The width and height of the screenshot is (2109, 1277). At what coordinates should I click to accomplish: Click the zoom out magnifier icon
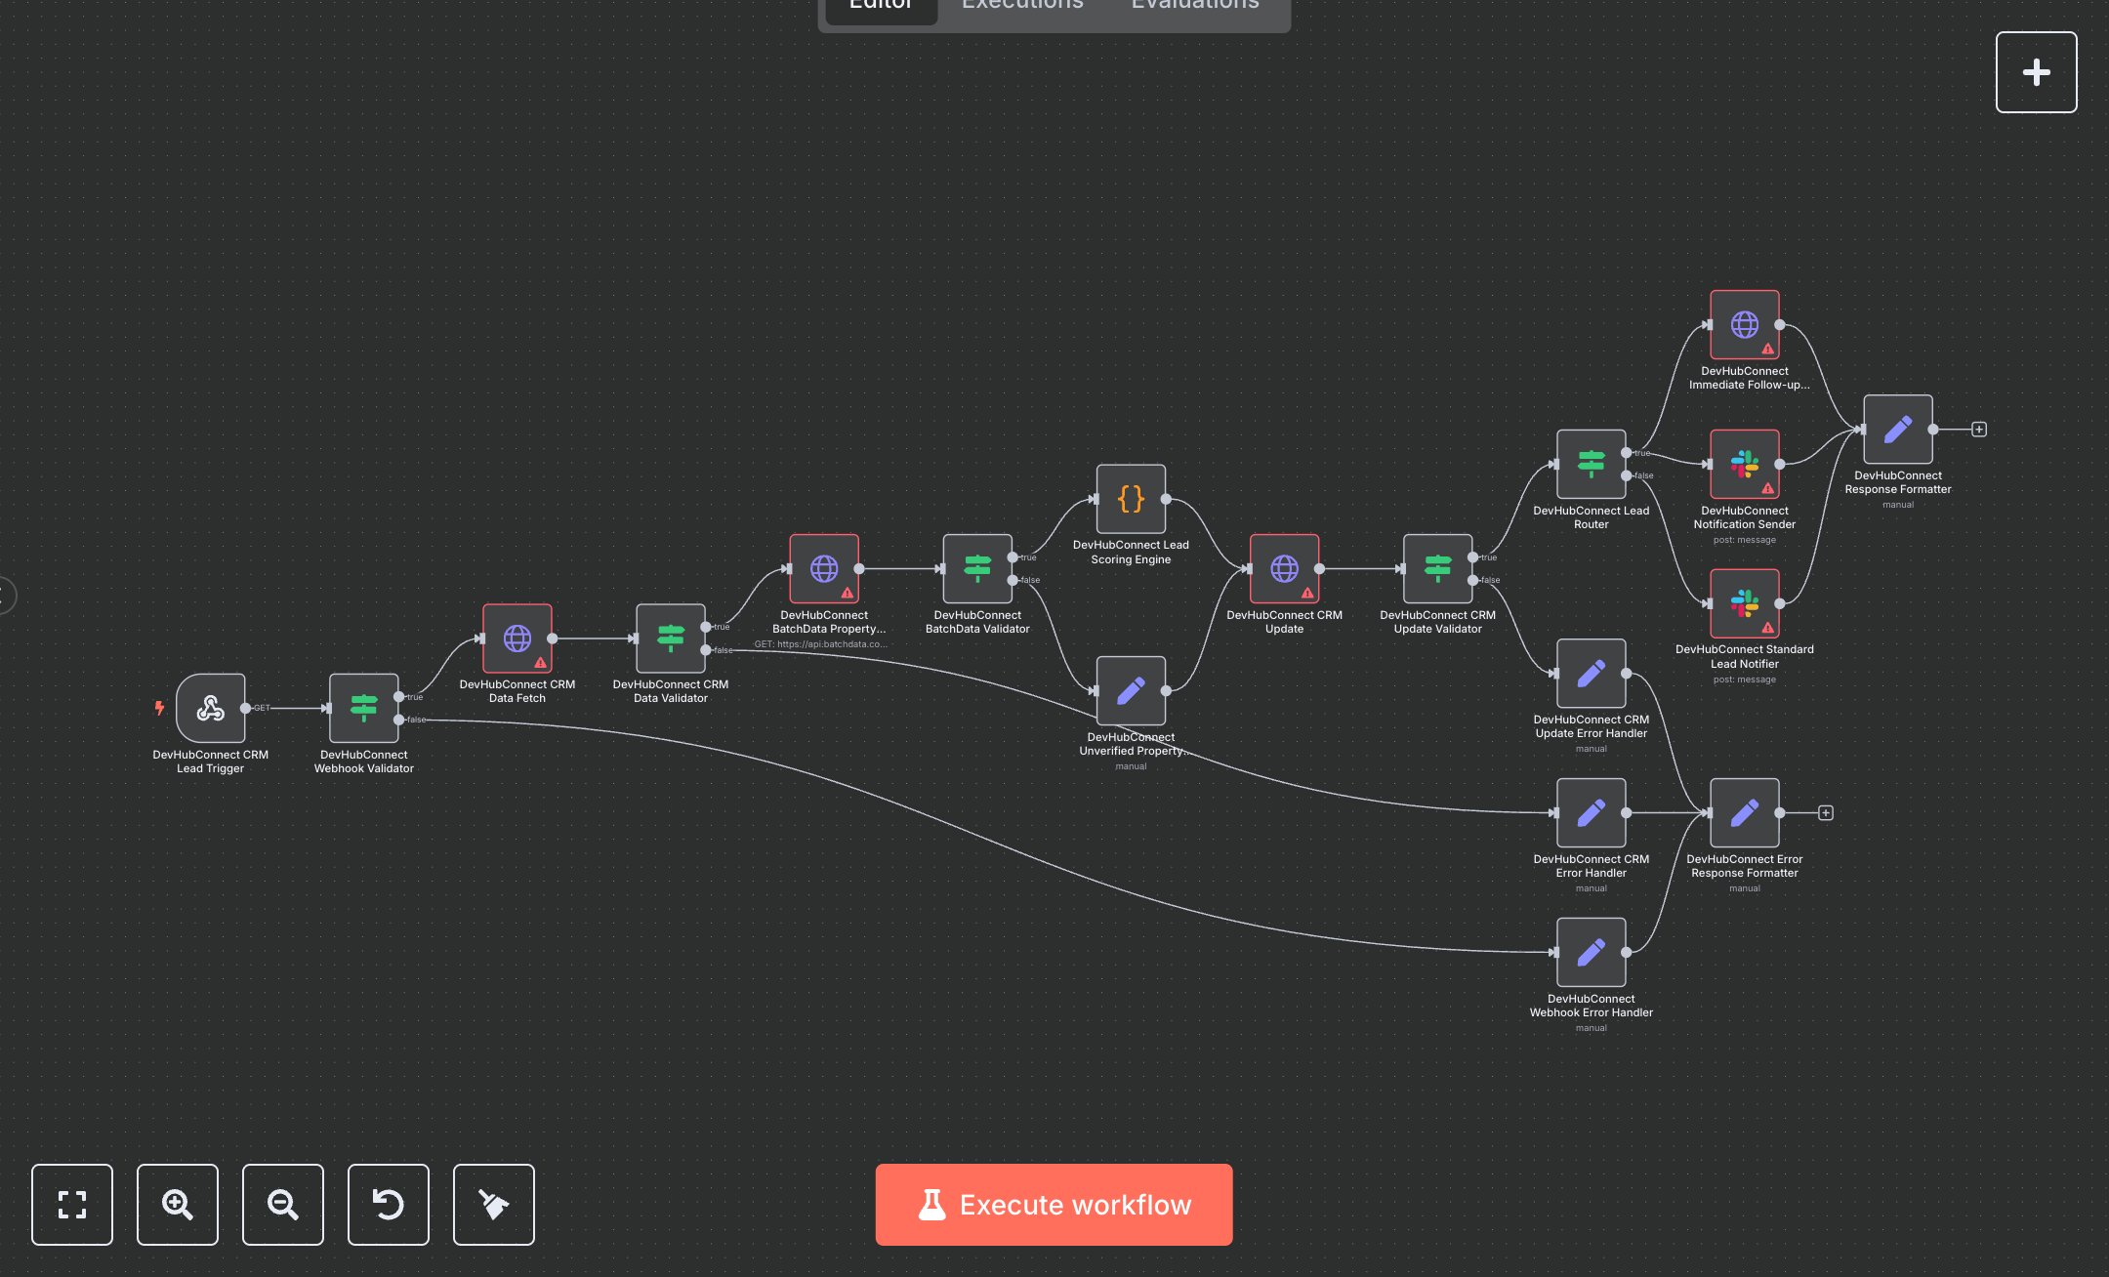pyautogui.click(x=283, y=1204)
